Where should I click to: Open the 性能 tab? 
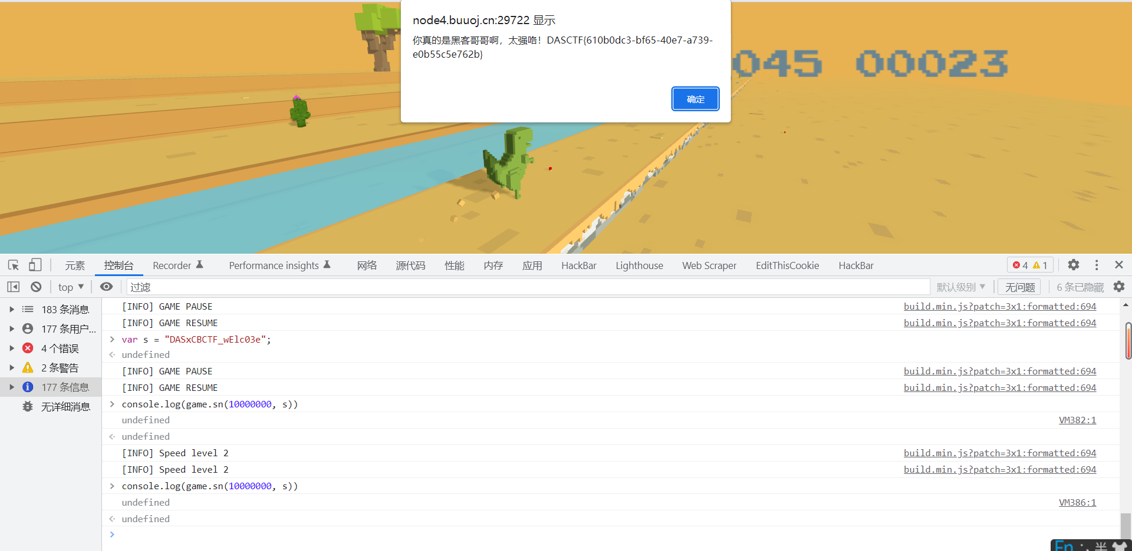[455, 265]
